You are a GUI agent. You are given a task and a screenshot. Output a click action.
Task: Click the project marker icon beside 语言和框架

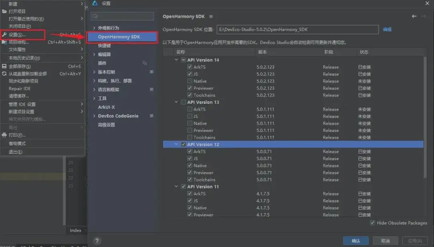(x=151, y=90)
